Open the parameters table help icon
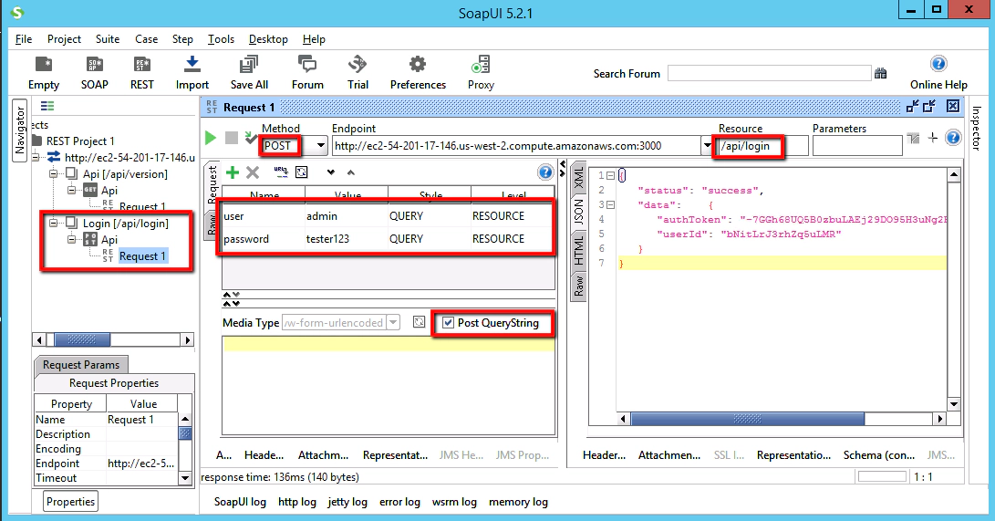The height and width of the screenshot is (521, 995). pyautogui.click(x=545, y=172)
